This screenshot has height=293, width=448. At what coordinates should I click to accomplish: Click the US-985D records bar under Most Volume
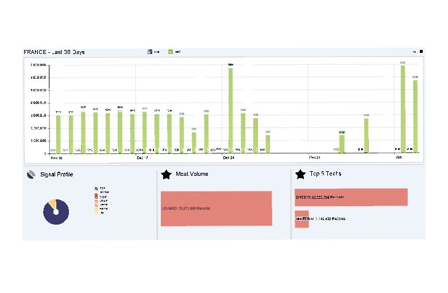217,209
